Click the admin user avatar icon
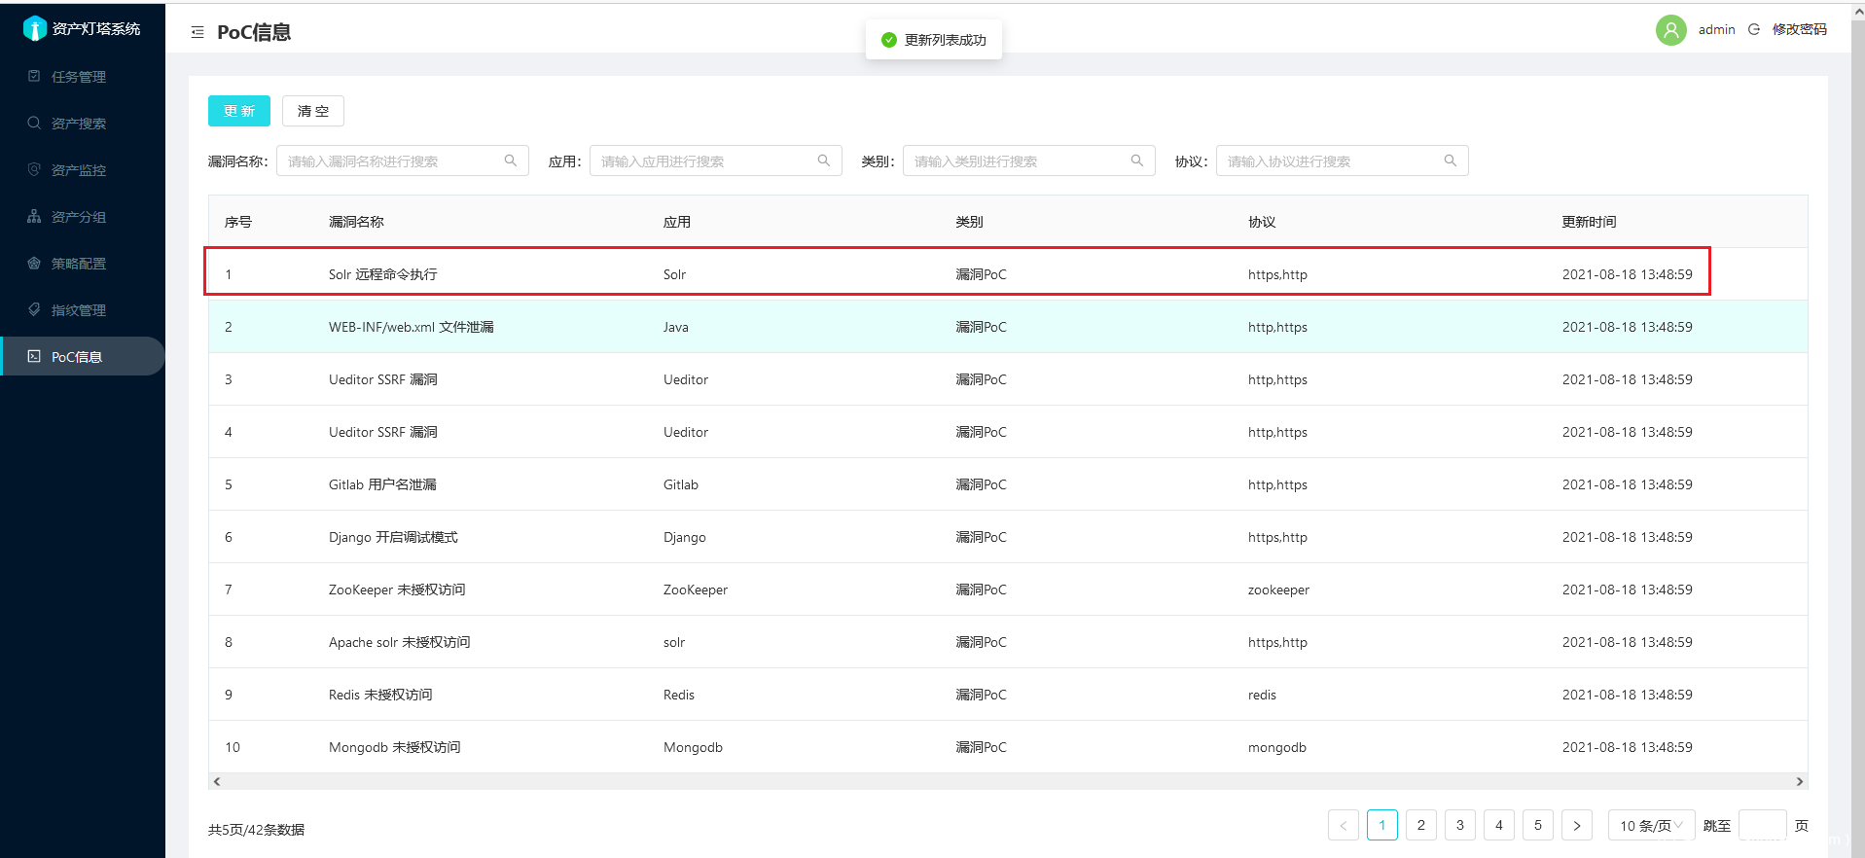Viewport: 1865px width, 858px height. tap(1670, 30)
